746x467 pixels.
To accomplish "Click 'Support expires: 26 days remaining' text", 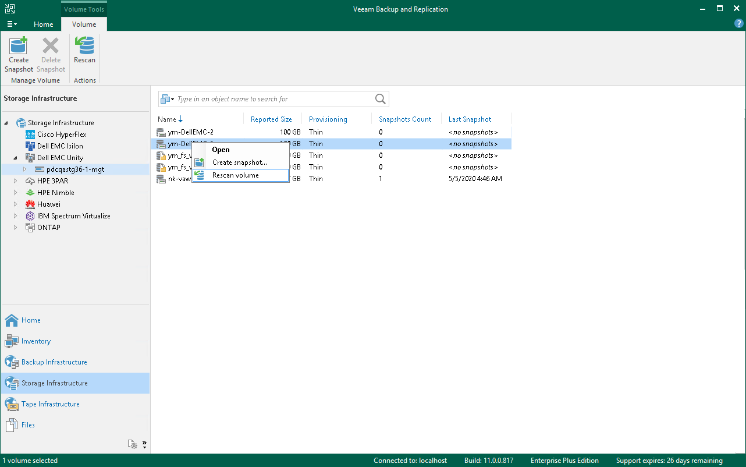I will [669, 461].
